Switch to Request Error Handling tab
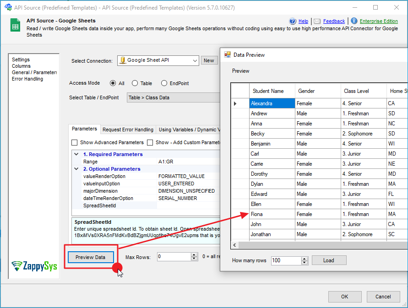Image resolution: width=408 pixels, height=308 pixels. click(128, 130)
